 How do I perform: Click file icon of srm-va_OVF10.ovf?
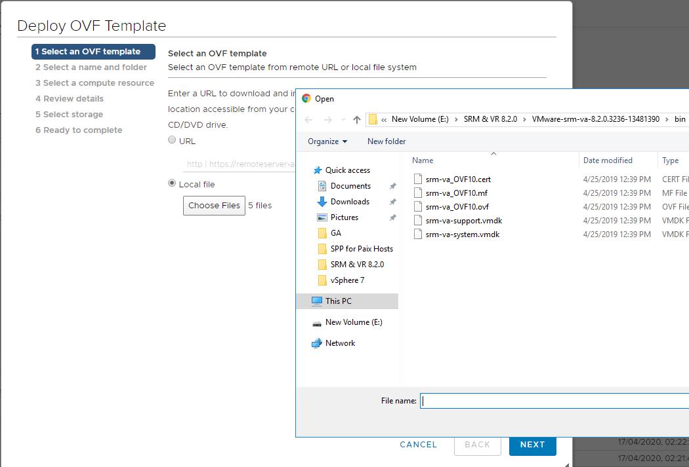(418, 206)
